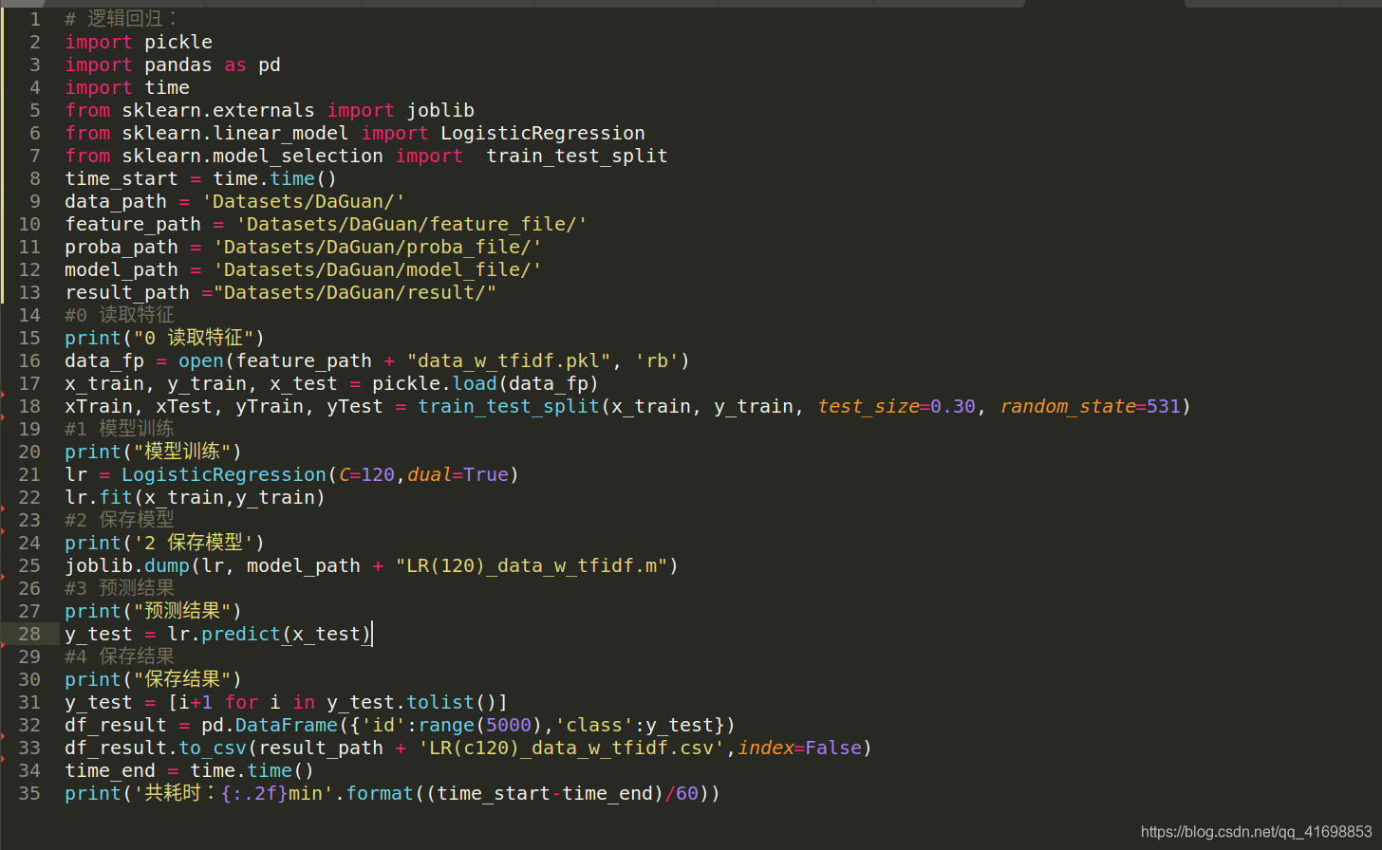Click the '#0 读取特征' comment
This screenshot has height=850, width=1382.
click(x=120, y=315)
